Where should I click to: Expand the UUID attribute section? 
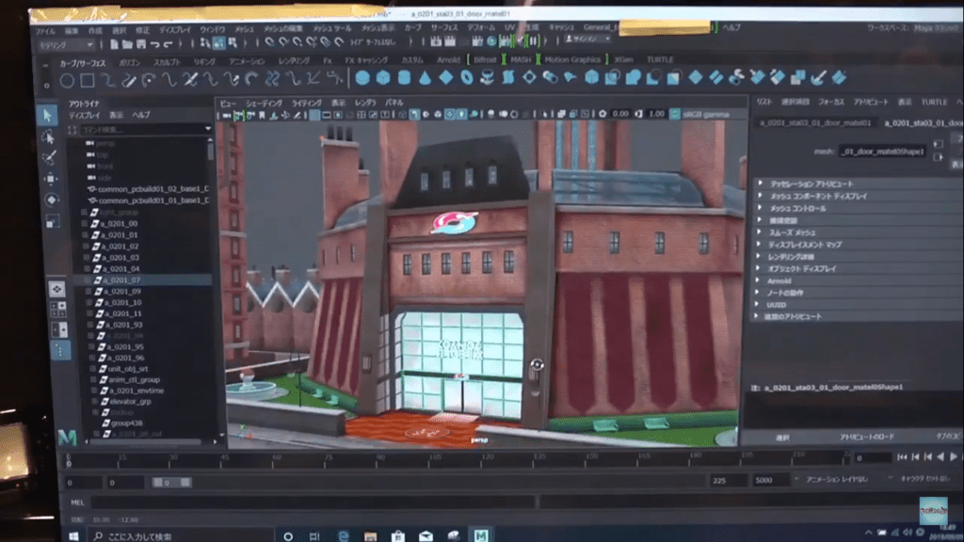point(757,304)
